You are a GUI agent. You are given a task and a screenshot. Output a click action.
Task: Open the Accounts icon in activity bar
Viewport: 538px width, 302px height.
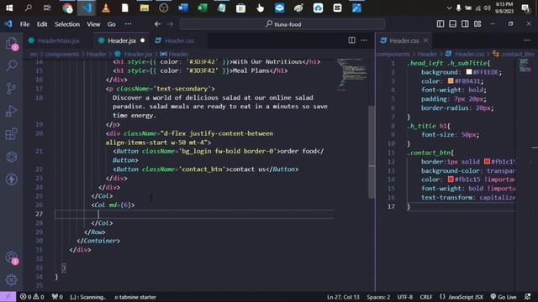(x=11, y=258)
